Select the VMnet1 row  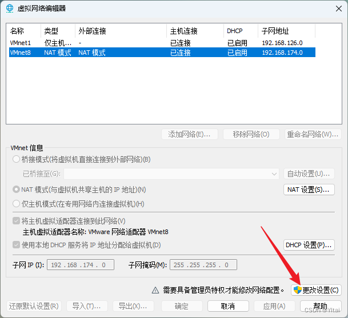coord(162,43)
